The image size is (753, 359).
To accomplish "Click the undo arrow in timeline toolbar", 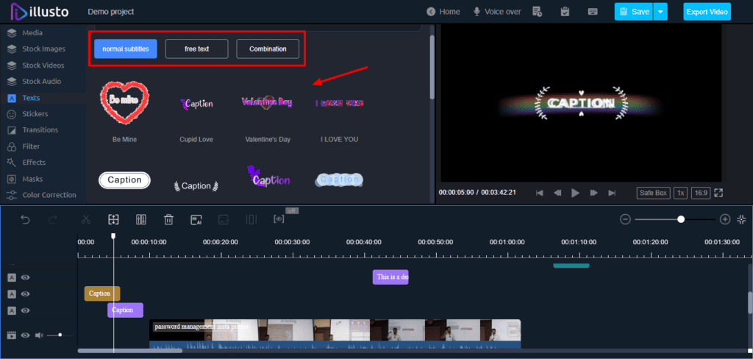I will click(x=25, y=219).
